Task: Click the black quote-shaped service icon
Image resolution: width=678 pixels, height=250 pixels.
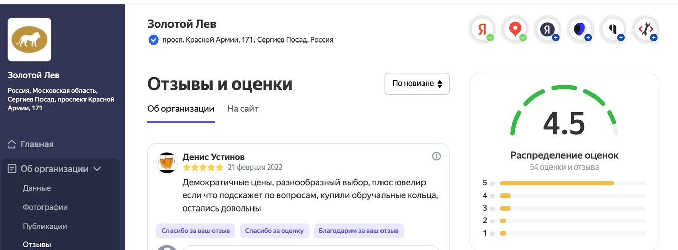Action: click(x=613, y=29)
